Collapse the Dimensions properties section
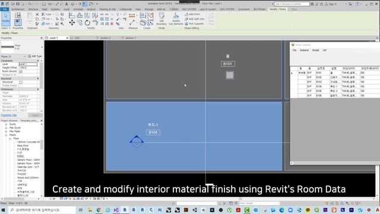 38,89
